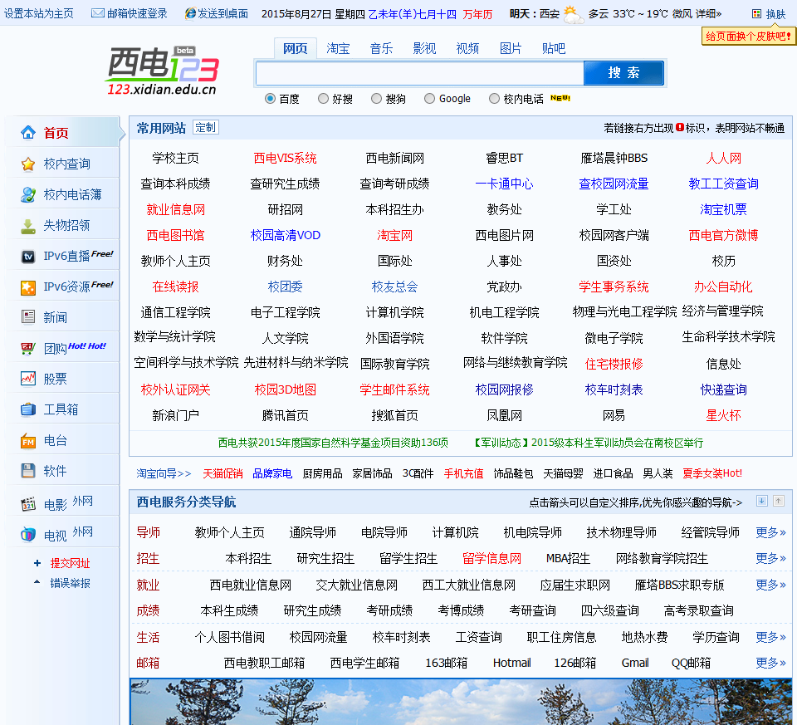Click in the search text input field
The height and width of the screenshot is (725, 797).
click(x=420, y=73)
